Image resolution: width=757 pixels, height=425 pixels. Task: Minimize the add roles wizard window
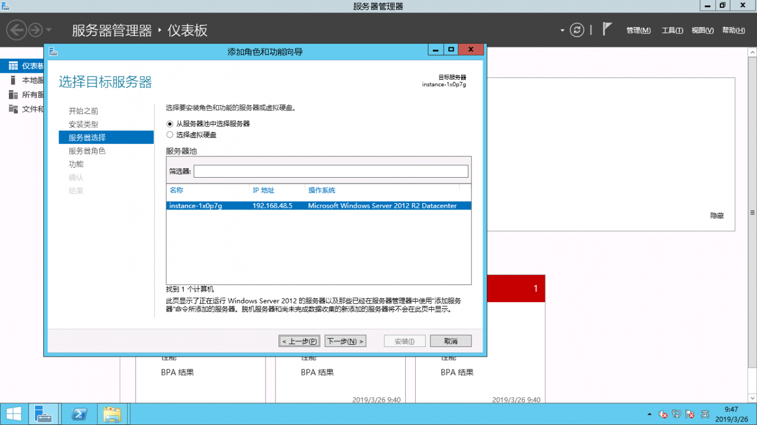click(x=436, y=50)
